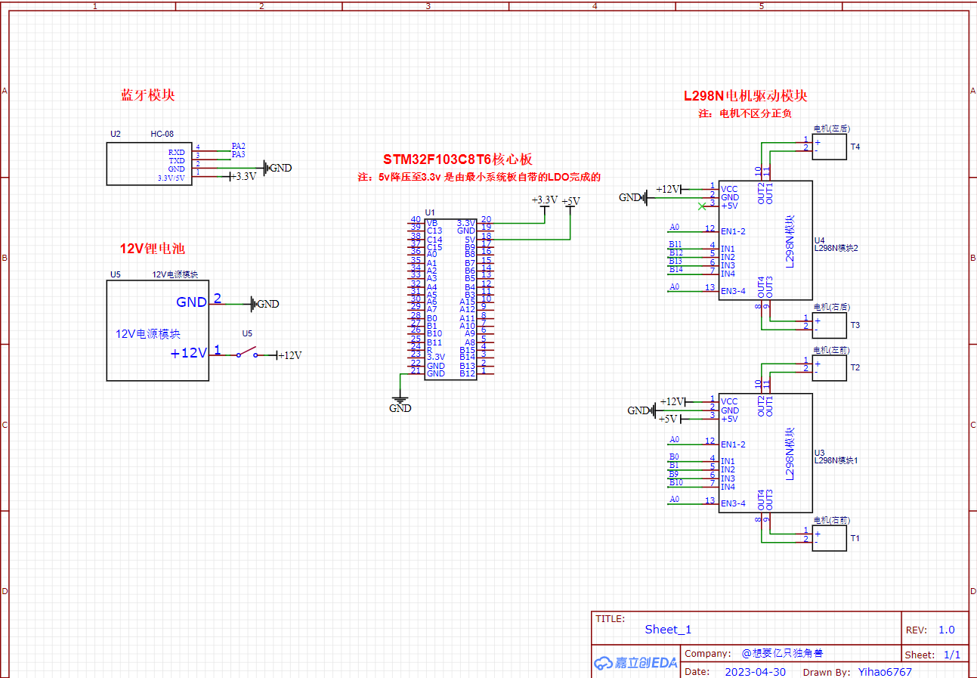Click the note 电机不区分正负

point(744,113)
